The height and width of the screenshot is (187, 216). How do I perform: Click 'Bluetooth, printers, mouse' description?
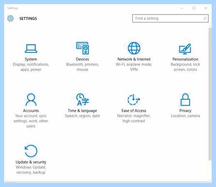(x=82, y=67)
